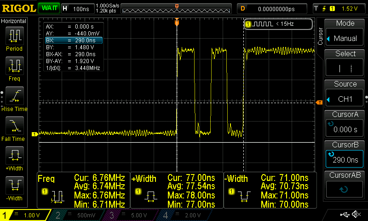This screenshot has width=368, height=221.
Task: Select the CursorB 290.0ns menu item
Action: pyautogui.click(x=345, y=155)
